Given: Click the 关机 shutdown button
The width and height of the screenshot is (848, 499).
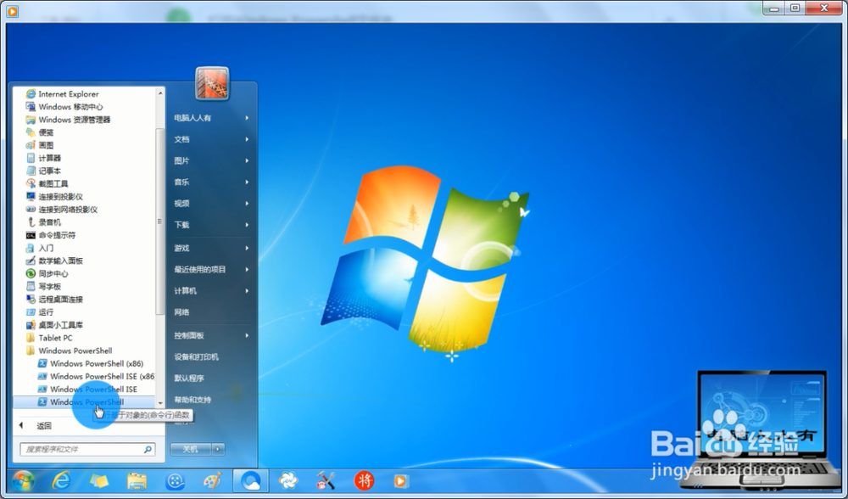Looking at the screenshot, I should coord(190,449).
